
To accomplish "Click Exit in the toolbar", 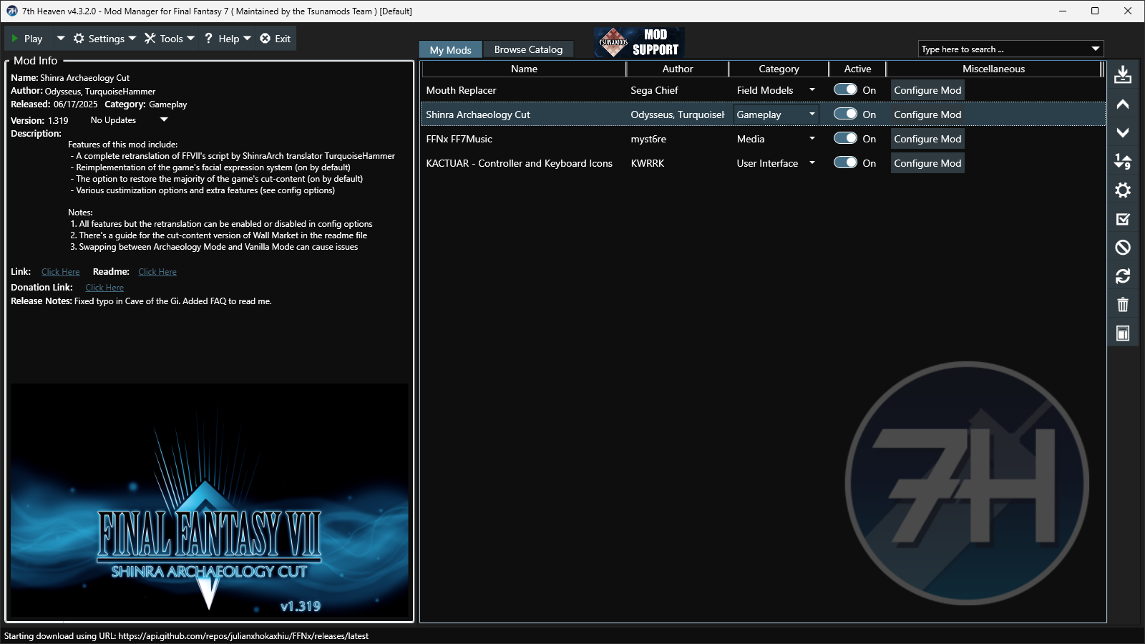I will click(x=276, y=39).
